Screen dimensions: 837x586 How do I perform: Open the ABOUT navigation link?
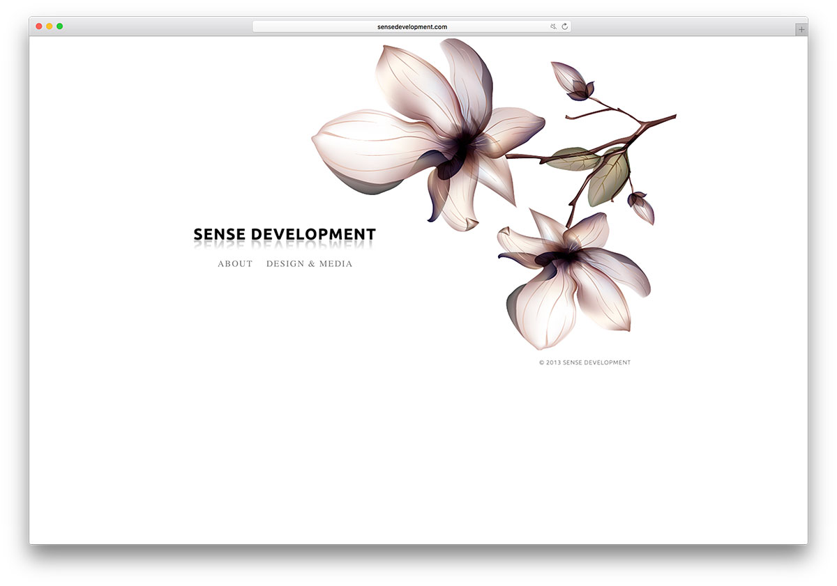[x=235, y=263]
